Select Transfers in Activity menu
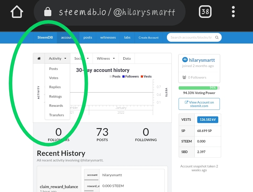The width and height of the screenshot is (253, 192). (57, 115)
